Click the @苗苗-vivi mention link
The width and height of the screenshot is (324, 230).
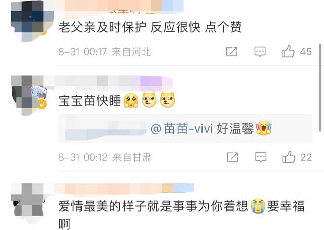(x=182, y=129)
